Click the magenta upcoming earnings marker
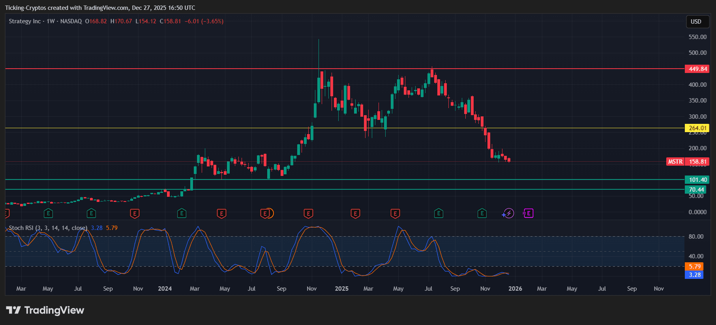The width and height of the screenshot is (716, 325). [528, 213]
